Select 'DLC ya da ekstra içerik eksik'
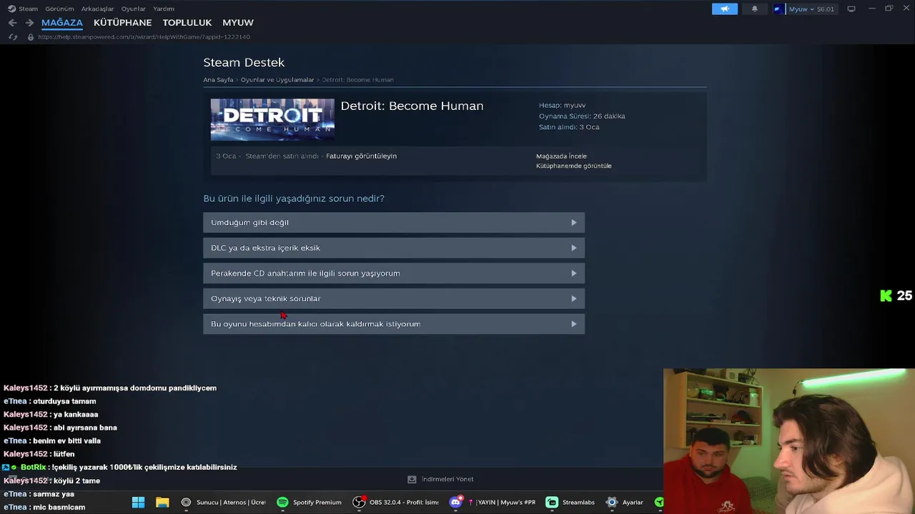 [x=394, y=248]
